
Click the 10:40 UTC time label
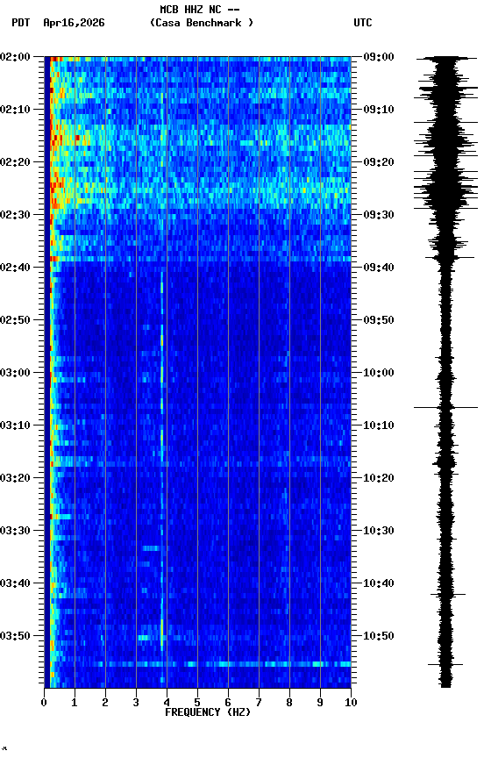coord(379,583)
